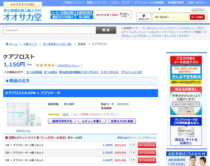The width and height of the screenshot is (210, 166).
Task: Open quantity dropdown for 2本 set
Action: (133, 153)
